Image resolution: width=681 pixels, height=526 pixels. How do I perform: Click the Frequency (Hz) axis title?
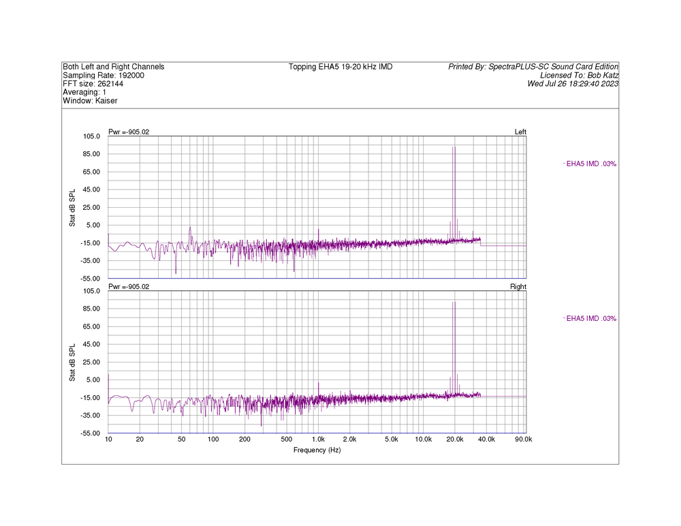tap(317, 450)
